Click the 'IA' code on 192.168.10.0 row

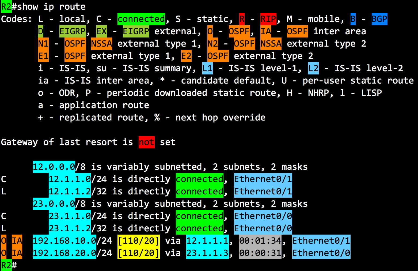(17, 241)
